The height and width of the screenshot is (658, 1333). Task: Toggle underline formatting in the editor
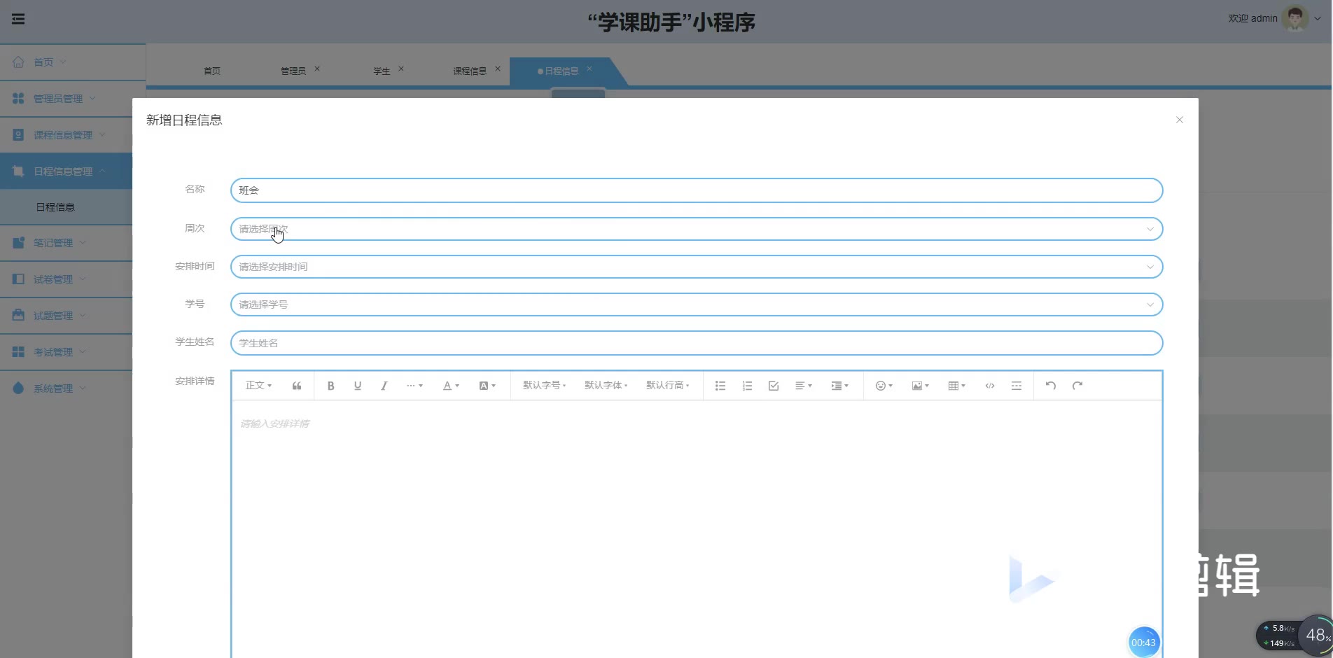(x=358, y=386)
